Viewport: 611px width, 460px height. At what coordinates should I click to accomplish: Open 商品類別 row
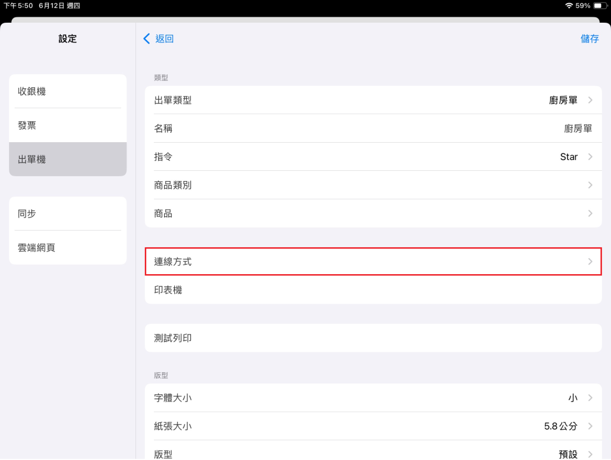[374, 185]
